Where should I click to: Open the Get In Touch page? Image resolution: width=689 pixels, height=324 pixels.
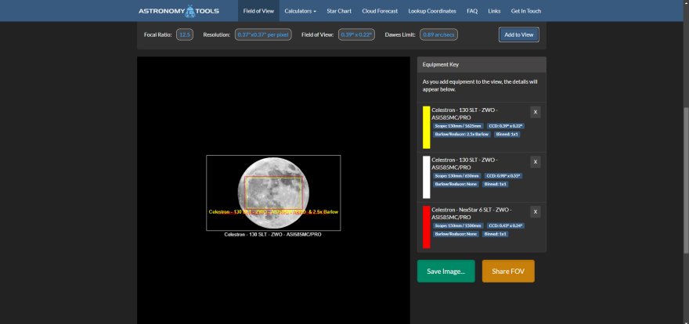point(525,12)
